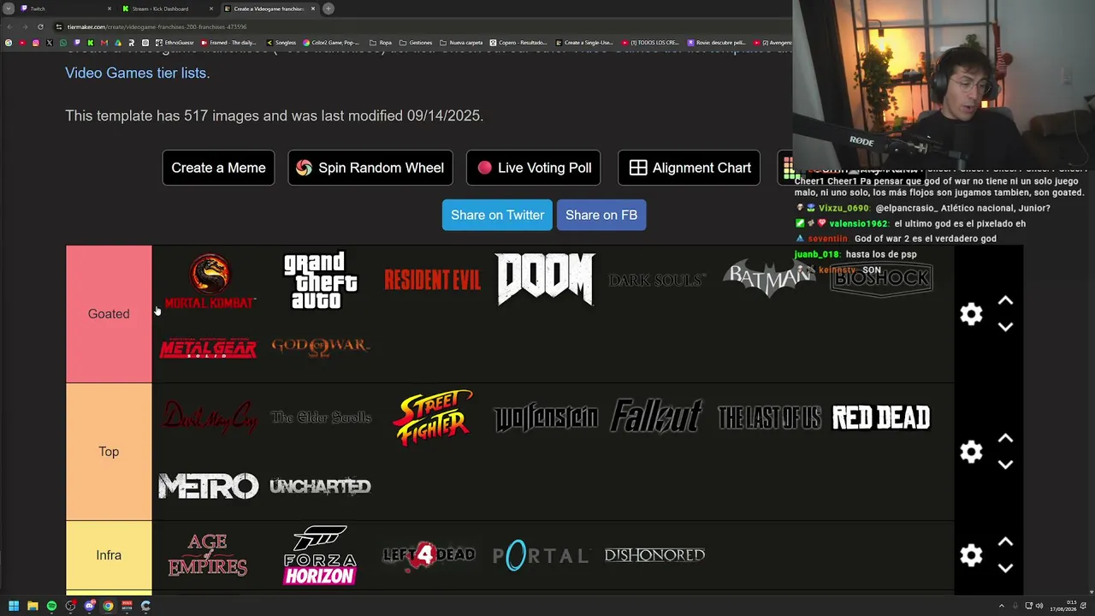This screenshot has width=1095, height=616.
Task: Switch to the Stream - Kick Dashboard tab
Action: pos(168,9)
